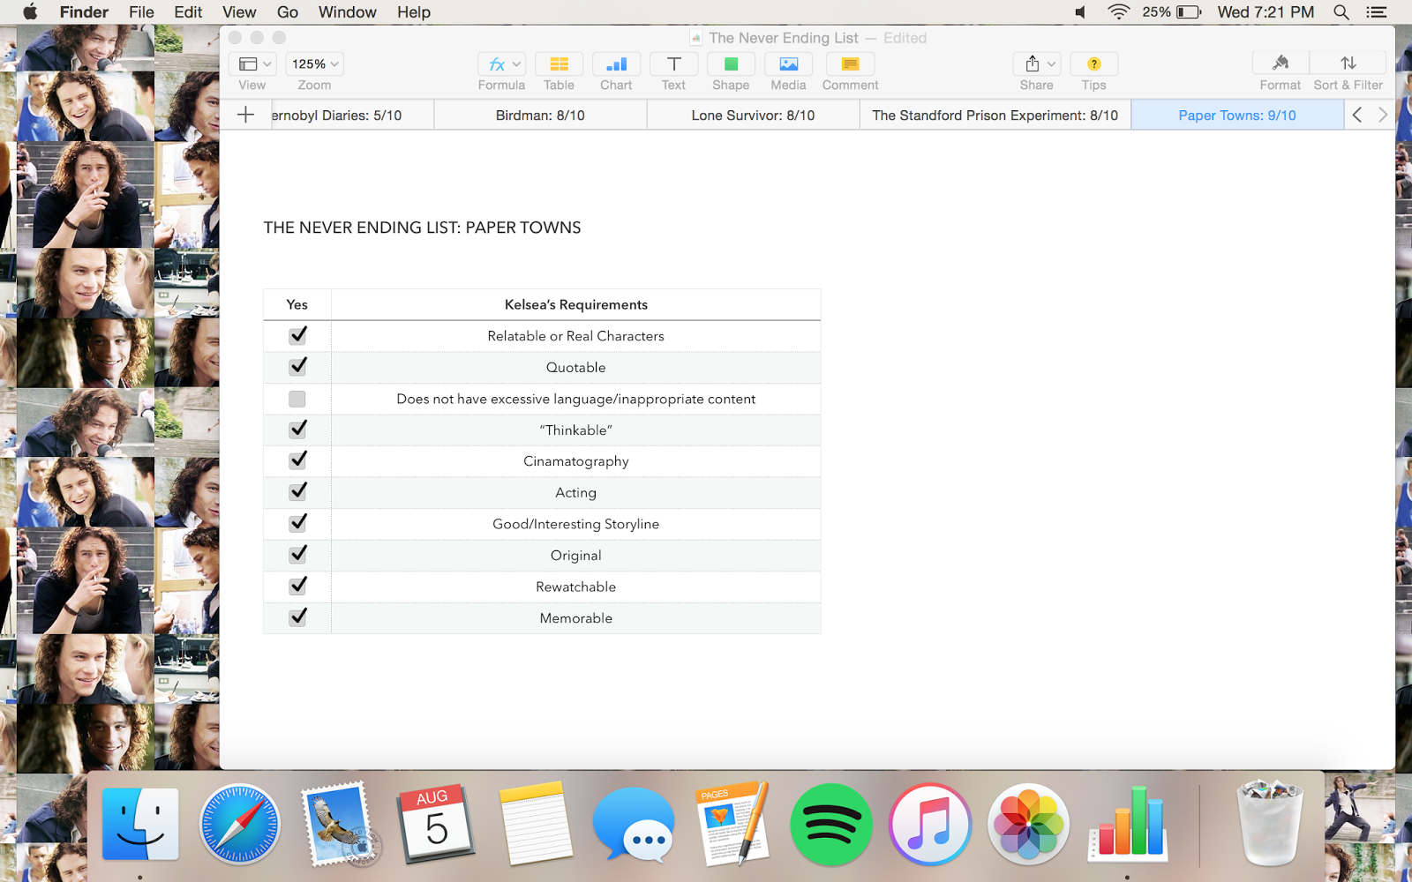This screenshot has height=882, width=1412.
Task: Switch to the Birdman sheet tab
Action: tap(539, 115)
